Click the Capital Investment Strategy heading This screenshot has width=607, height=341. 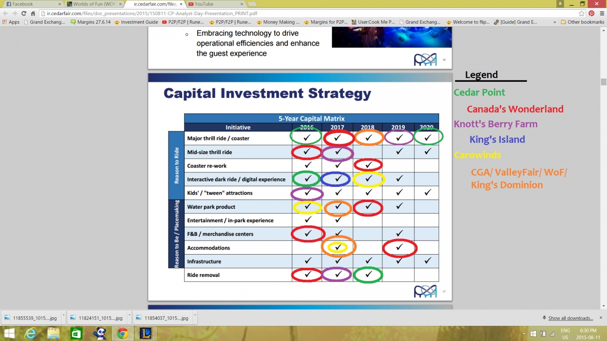point(267,93)
